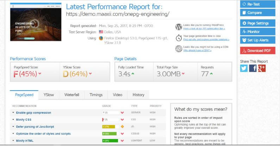Image resolution: width=280 pixels, height=146 pixels.
Task: Open the History tab
Action: 138,95
